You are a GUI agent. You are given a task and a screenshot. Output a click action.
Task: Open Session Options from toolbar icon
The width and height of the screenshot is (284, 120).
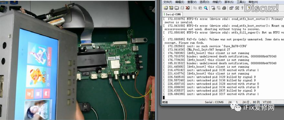coord(231,8)
